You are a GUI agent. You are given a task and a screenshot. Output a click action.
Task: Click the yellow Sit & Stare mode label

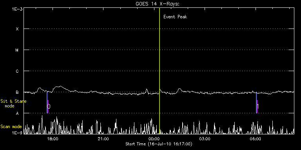(x=13, y=103)
